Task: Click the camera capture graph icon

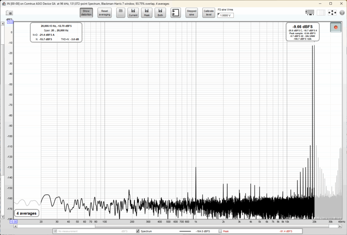Action: point(9,13)
